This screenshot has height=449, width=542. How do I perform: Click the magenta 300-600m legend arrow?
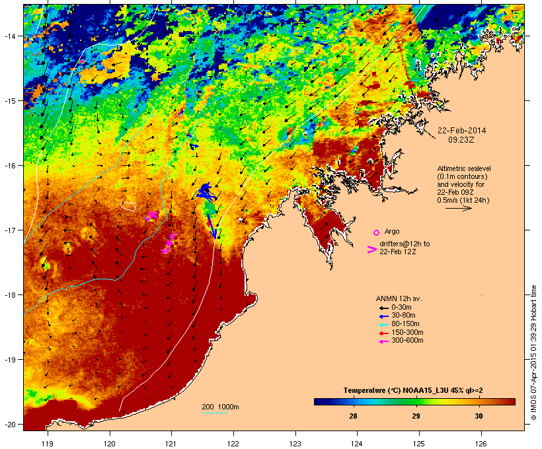[x=383, y=341]
